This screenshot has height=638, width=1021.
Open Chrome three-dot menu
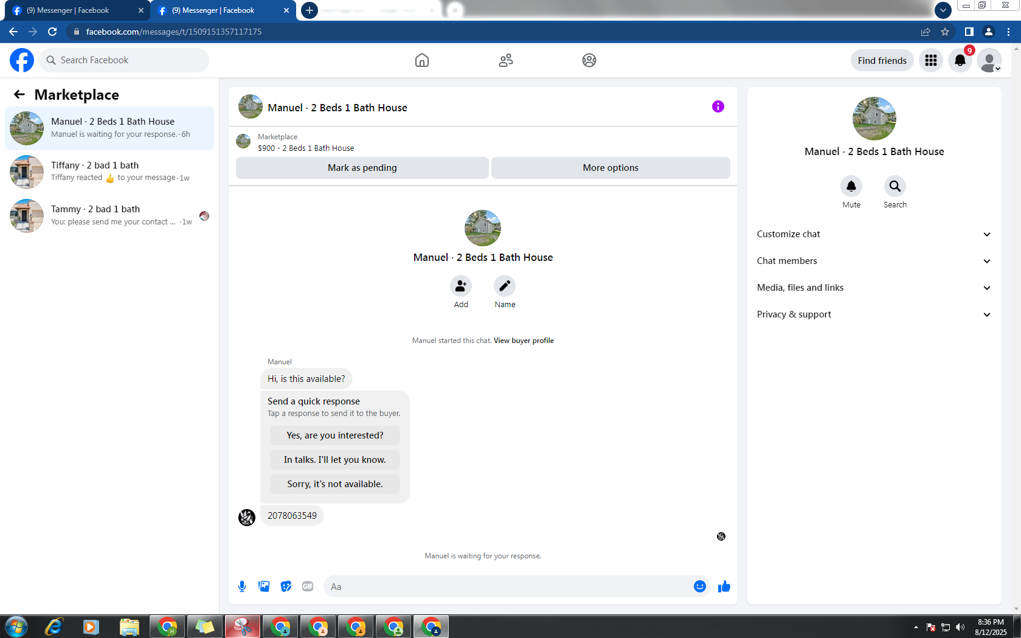pyautogui.click(x=1008, y=32)
